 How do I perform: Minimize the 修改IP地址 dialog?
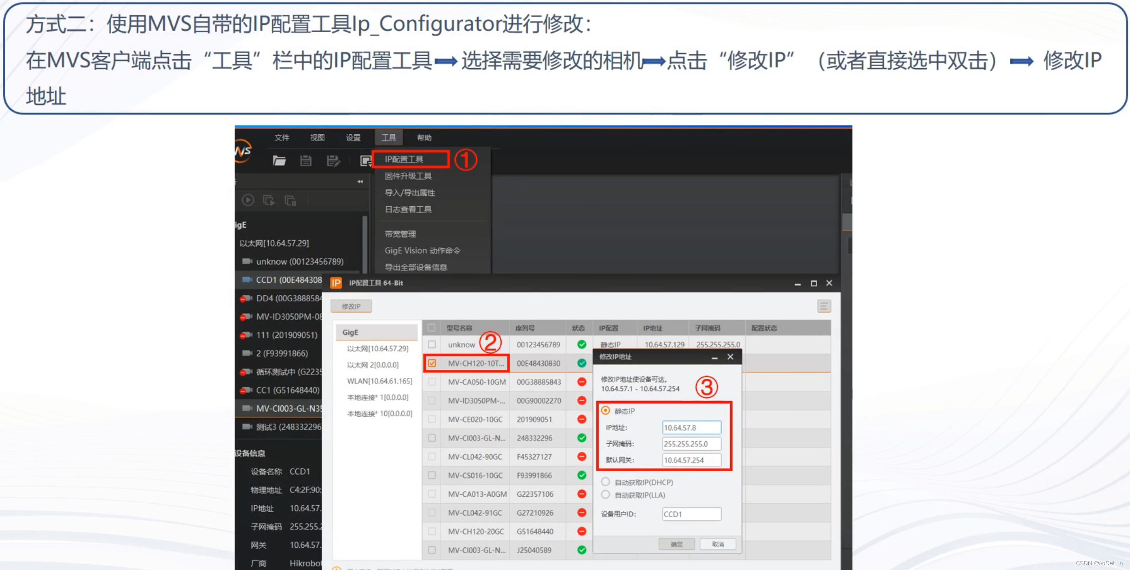pyautogui.click(x=715, y=358)
